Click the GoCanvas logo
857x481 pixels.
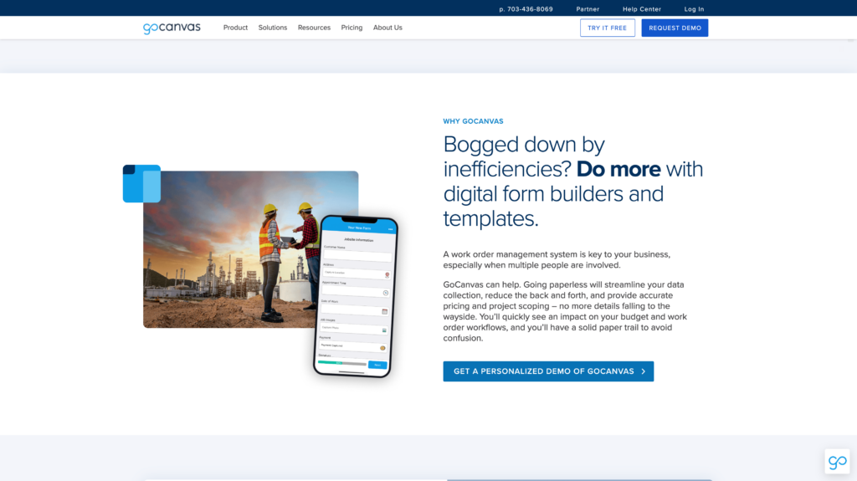(172, 28)
